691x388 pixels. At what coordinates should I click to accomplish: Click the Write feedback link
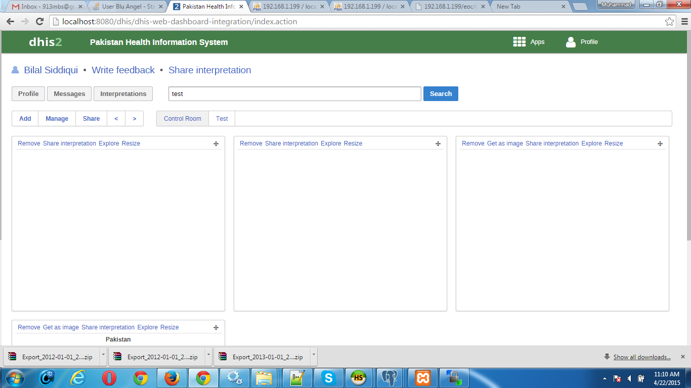pos(123,70)
